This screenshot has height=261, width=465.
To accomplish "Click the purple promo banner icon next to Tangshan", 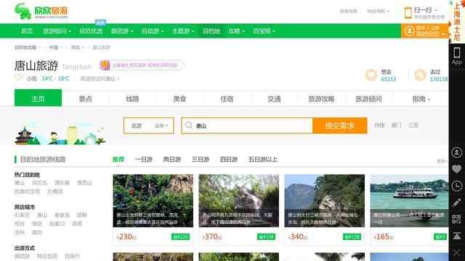I will point(105,65).
